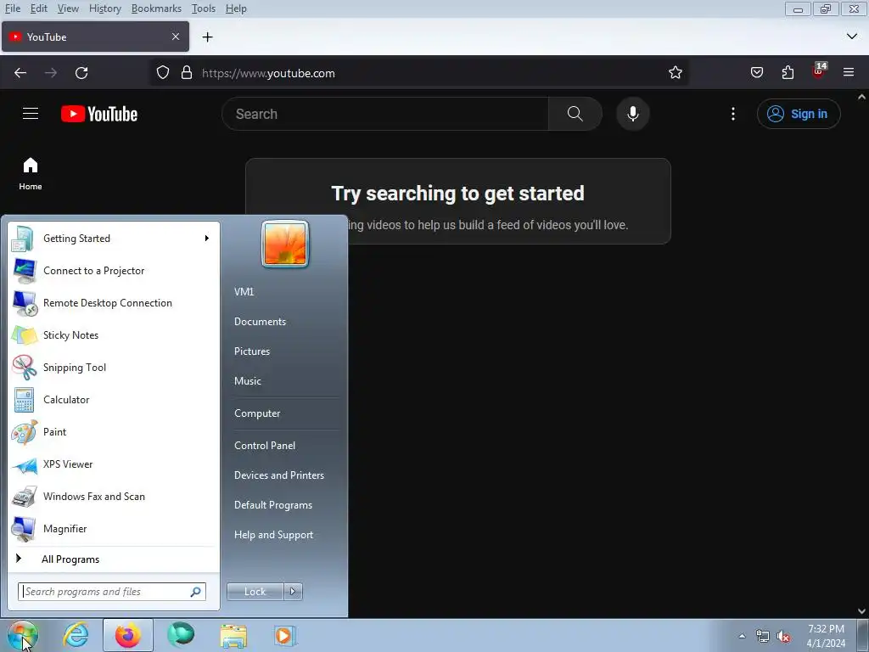This screenshot has height=652, width=869.
Task: Open Help and Support
Action: 274,535
